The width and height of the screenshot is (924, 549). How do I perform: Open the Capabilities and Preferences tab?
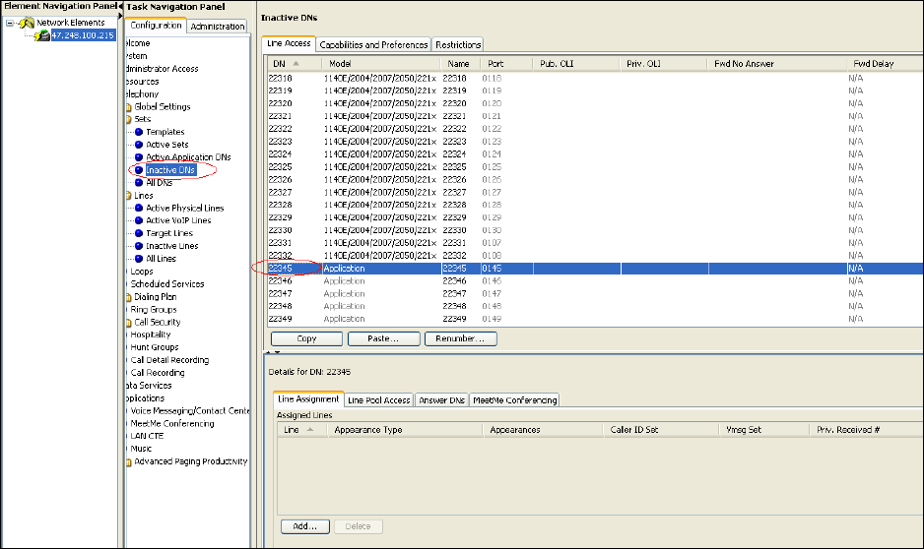(x=373, y=44)
